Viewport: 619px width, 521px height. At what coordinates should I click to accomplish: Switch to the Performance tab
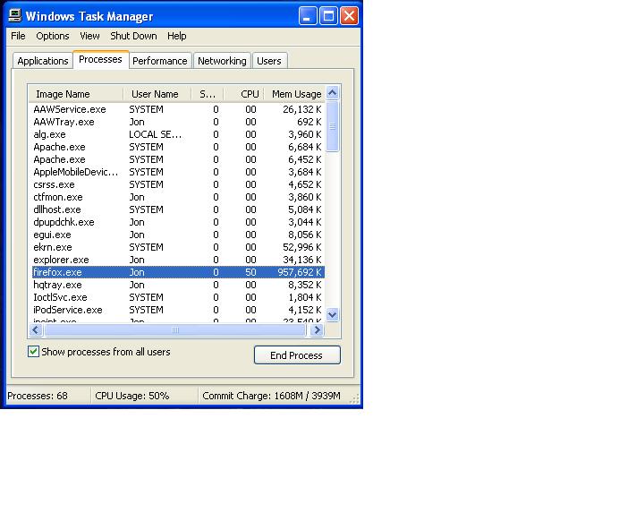coord(160,61)
